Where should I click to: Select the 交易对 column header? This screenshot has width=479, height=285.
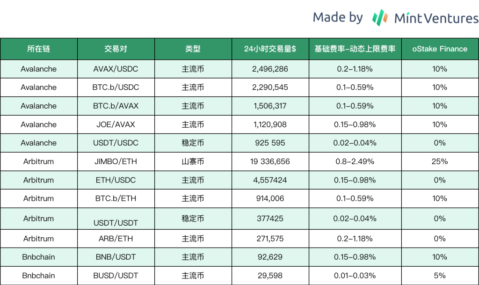click(116, 49)
